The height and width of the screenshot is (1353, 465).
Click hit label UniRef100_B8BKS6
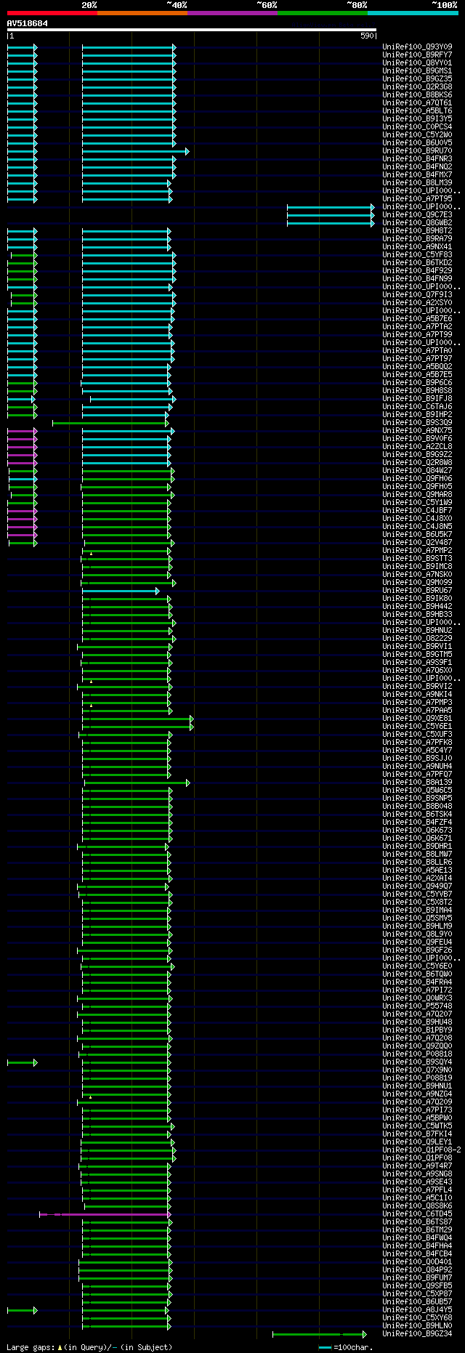(417, 95)
